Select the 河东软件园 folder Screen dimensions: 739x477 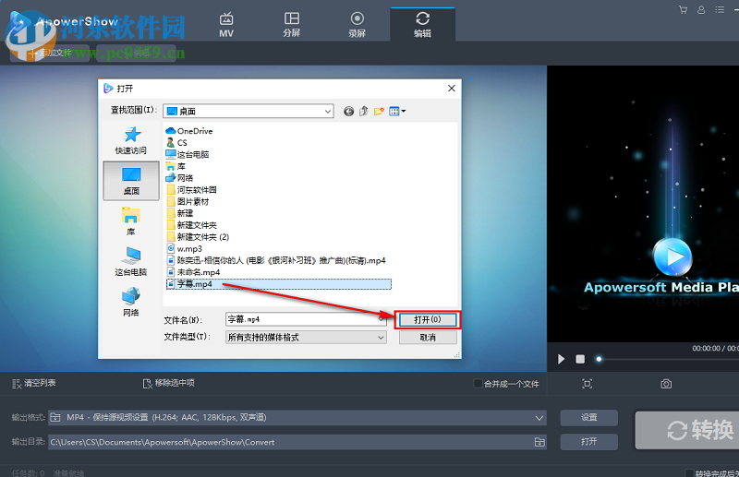click(191, 190)
